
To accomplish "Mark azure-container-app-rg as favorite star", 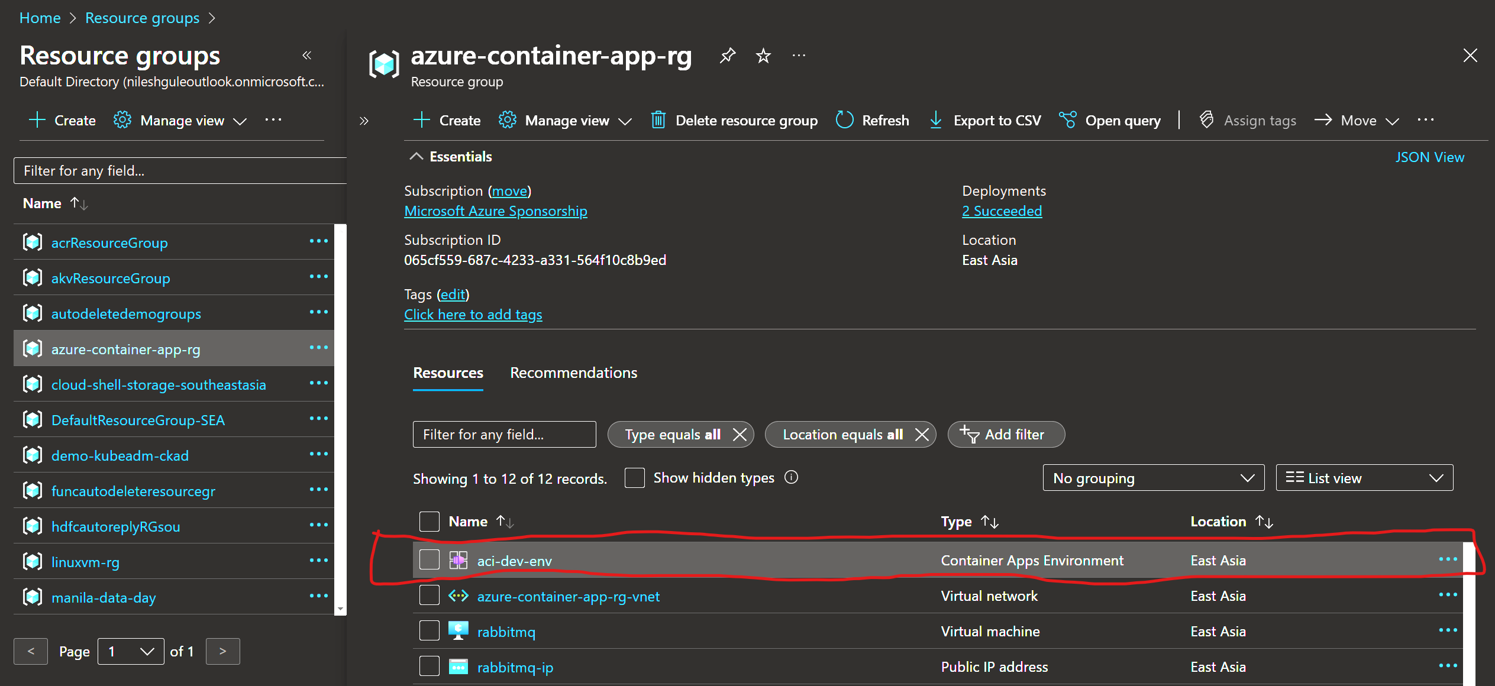I will pyautogui.click(x=763, y=56).
